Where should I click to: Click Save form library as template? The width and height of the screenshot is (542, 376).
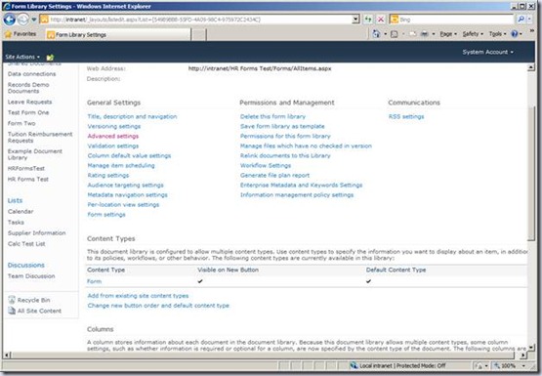[x=282, y=126]
